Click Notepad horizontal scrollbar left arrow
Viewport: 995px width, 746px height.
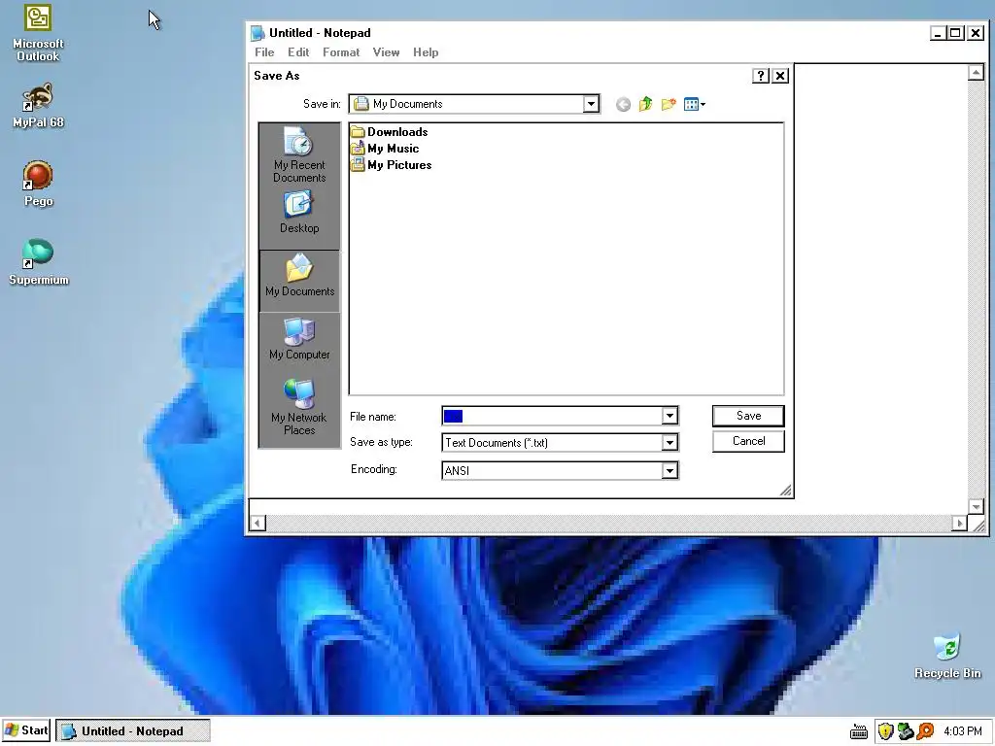coord(257,524)
